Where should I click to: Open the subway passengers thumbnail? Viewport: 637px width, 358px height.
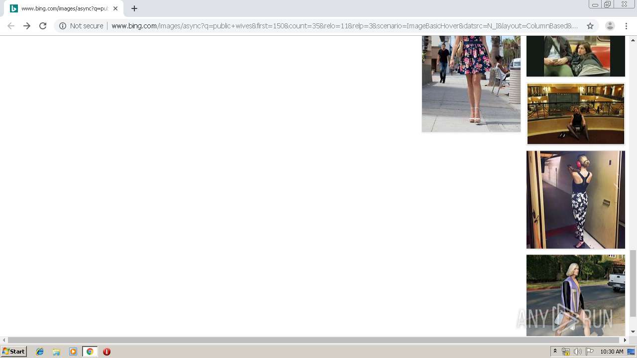click(576, 56)
